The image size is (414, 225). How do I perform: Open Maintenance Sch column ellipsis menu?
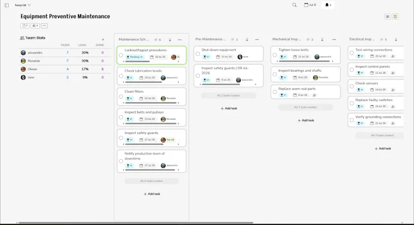180,40
